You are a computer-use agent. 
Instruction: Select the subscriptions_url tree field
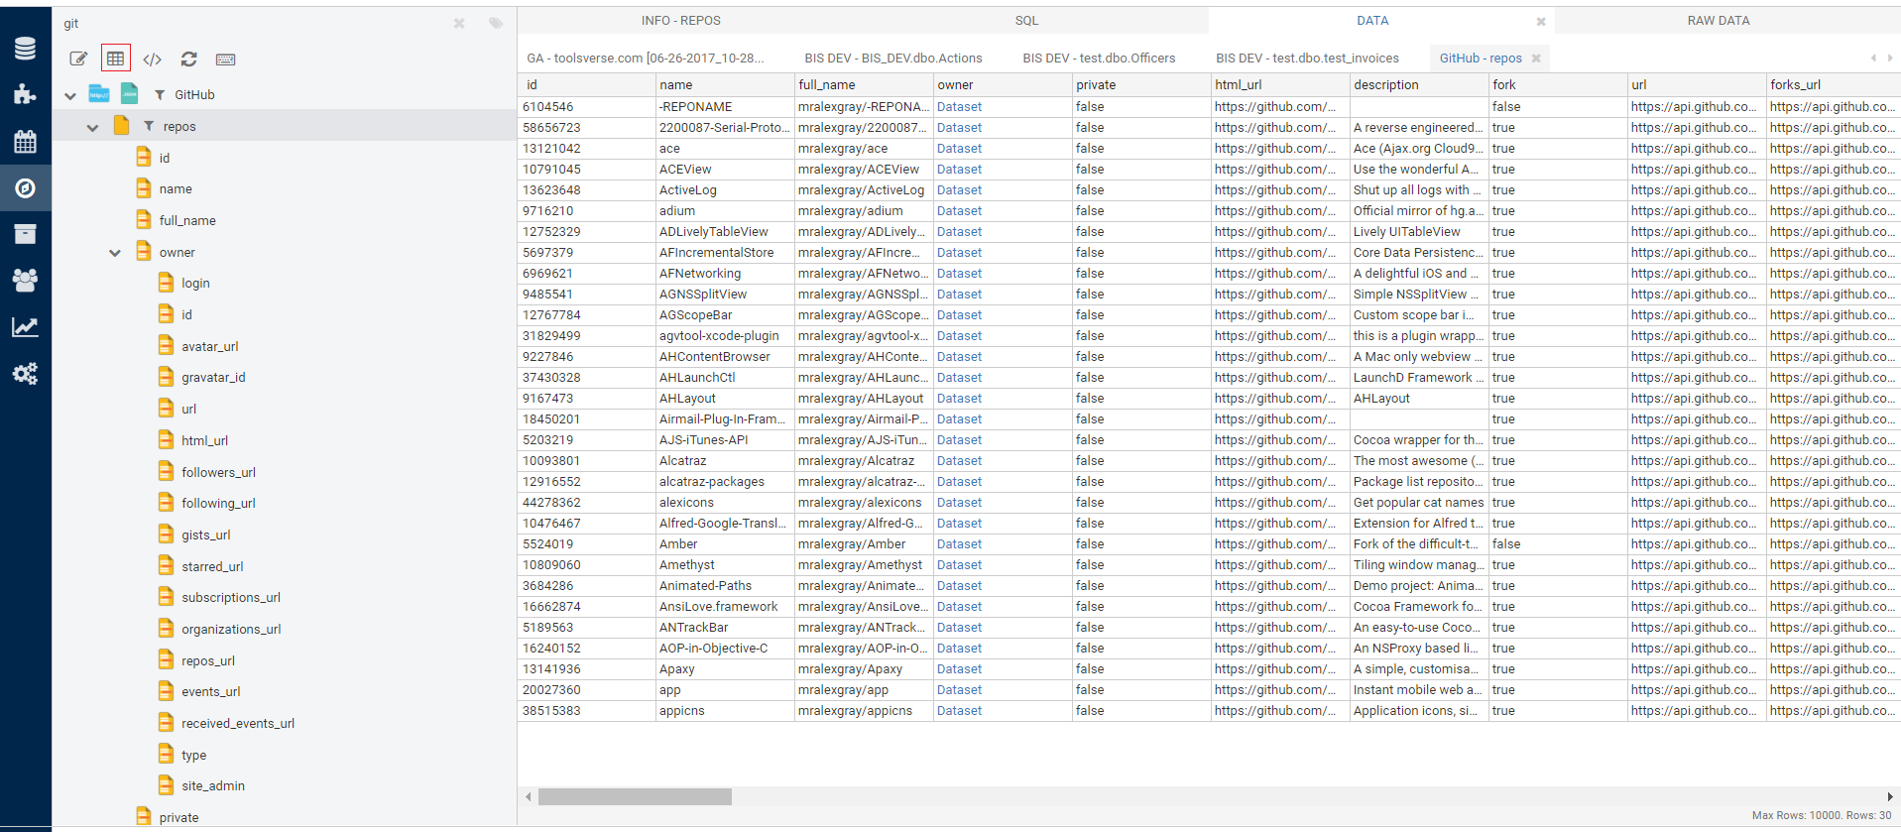pyautogui.click(x=231, y=598)
